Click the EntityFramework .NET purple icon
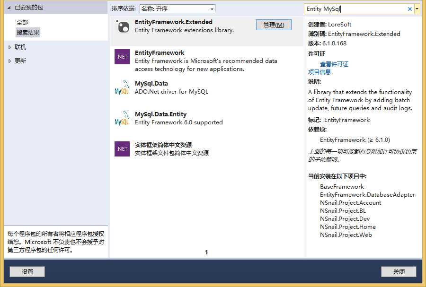Image resolution: width=426 pixels, height=287 pixels. [x=122, y=57]
